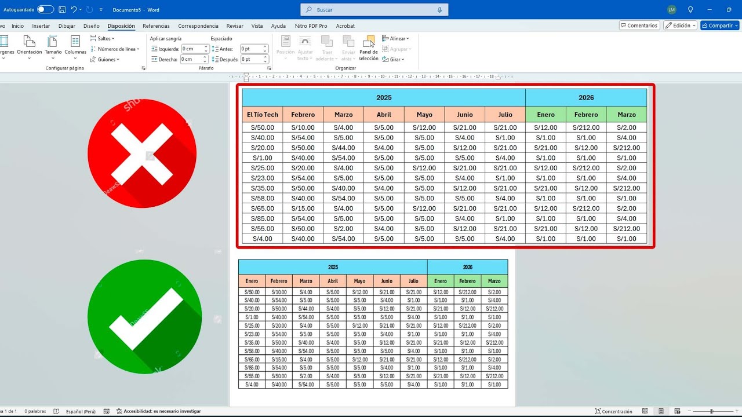Open the Edición mode dropdown
The image size is (742, 417).
(680, 25)
